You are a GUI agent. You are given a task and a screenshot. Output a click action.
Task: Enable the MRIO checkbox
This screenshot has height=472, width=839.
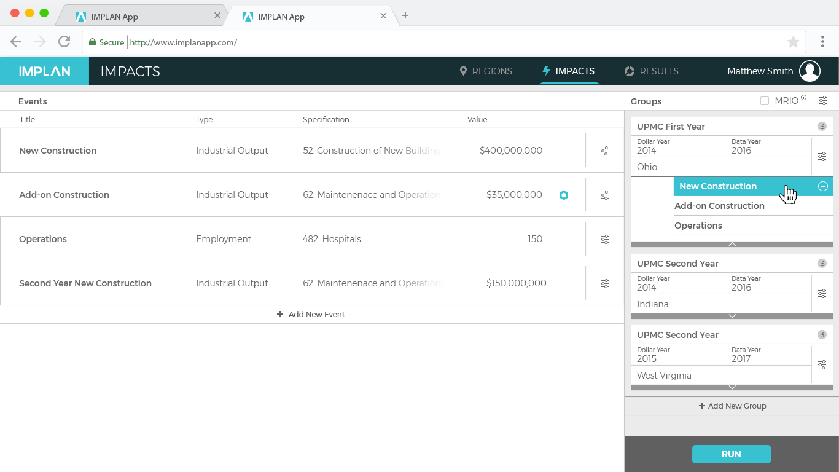click(x=765, y=101)
